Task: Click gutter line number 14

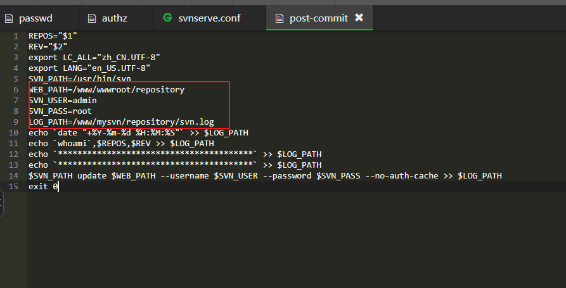Action: [14, 176]
